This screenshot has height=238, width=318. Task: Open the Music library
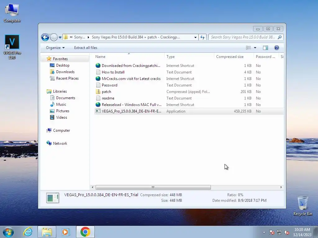(x=61, y=104)
